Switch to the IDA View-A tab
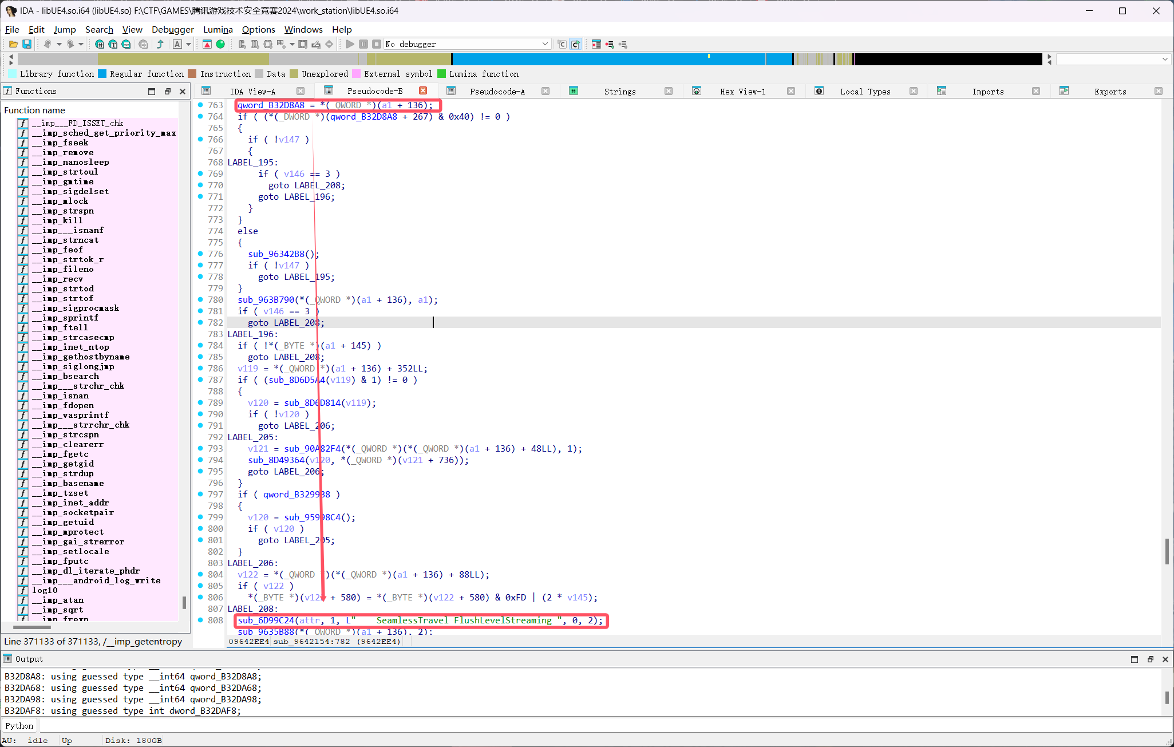 252,92
